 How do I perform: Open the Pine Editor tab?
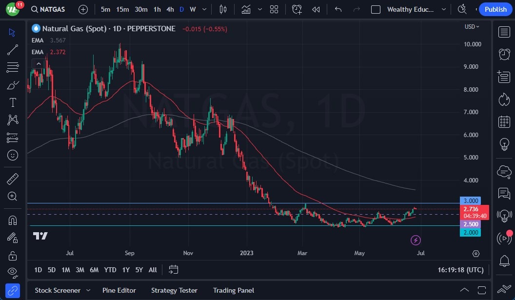tap(119, 290)
